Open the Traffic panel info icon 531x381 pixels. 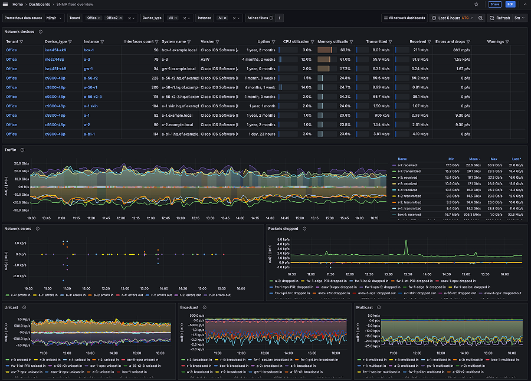[x=22, y=150]
